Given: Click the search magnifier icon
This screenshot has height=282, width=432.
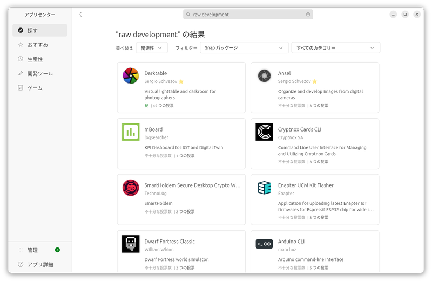Looking at the screenshot, I should click(188, 15).
